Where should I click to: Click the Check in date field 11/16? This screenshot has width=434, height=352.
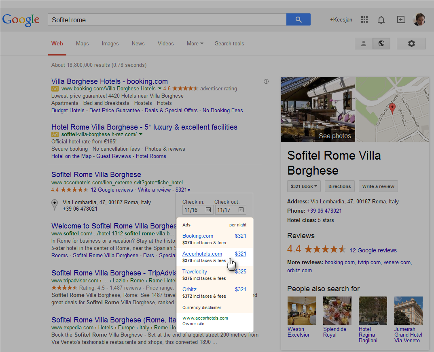(198, 210)
